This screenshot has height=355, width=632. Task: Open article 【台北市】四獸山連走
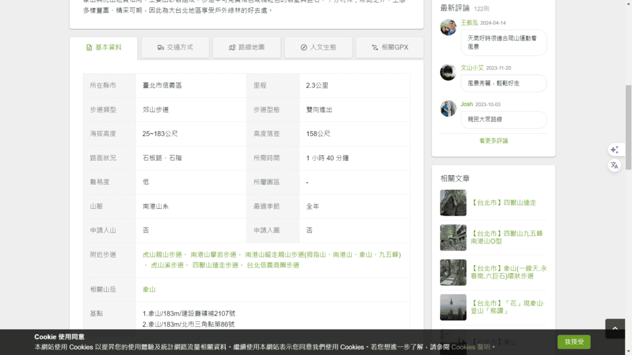coord(504,203)
